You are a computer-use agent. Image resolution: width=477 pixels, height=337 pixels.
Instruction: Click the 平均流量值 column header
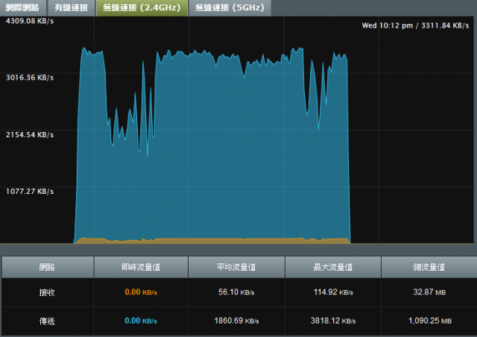click(236, 267)
